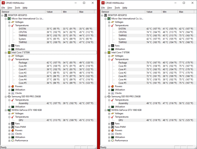Open File menu in right window
The image size is (197, 149).
tap(103, 8)
